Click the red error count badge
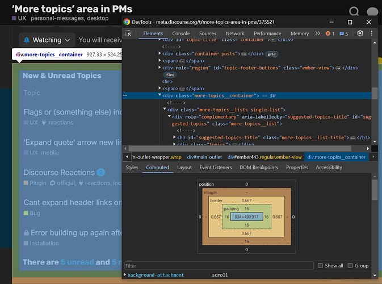 [x=330, y=34]
